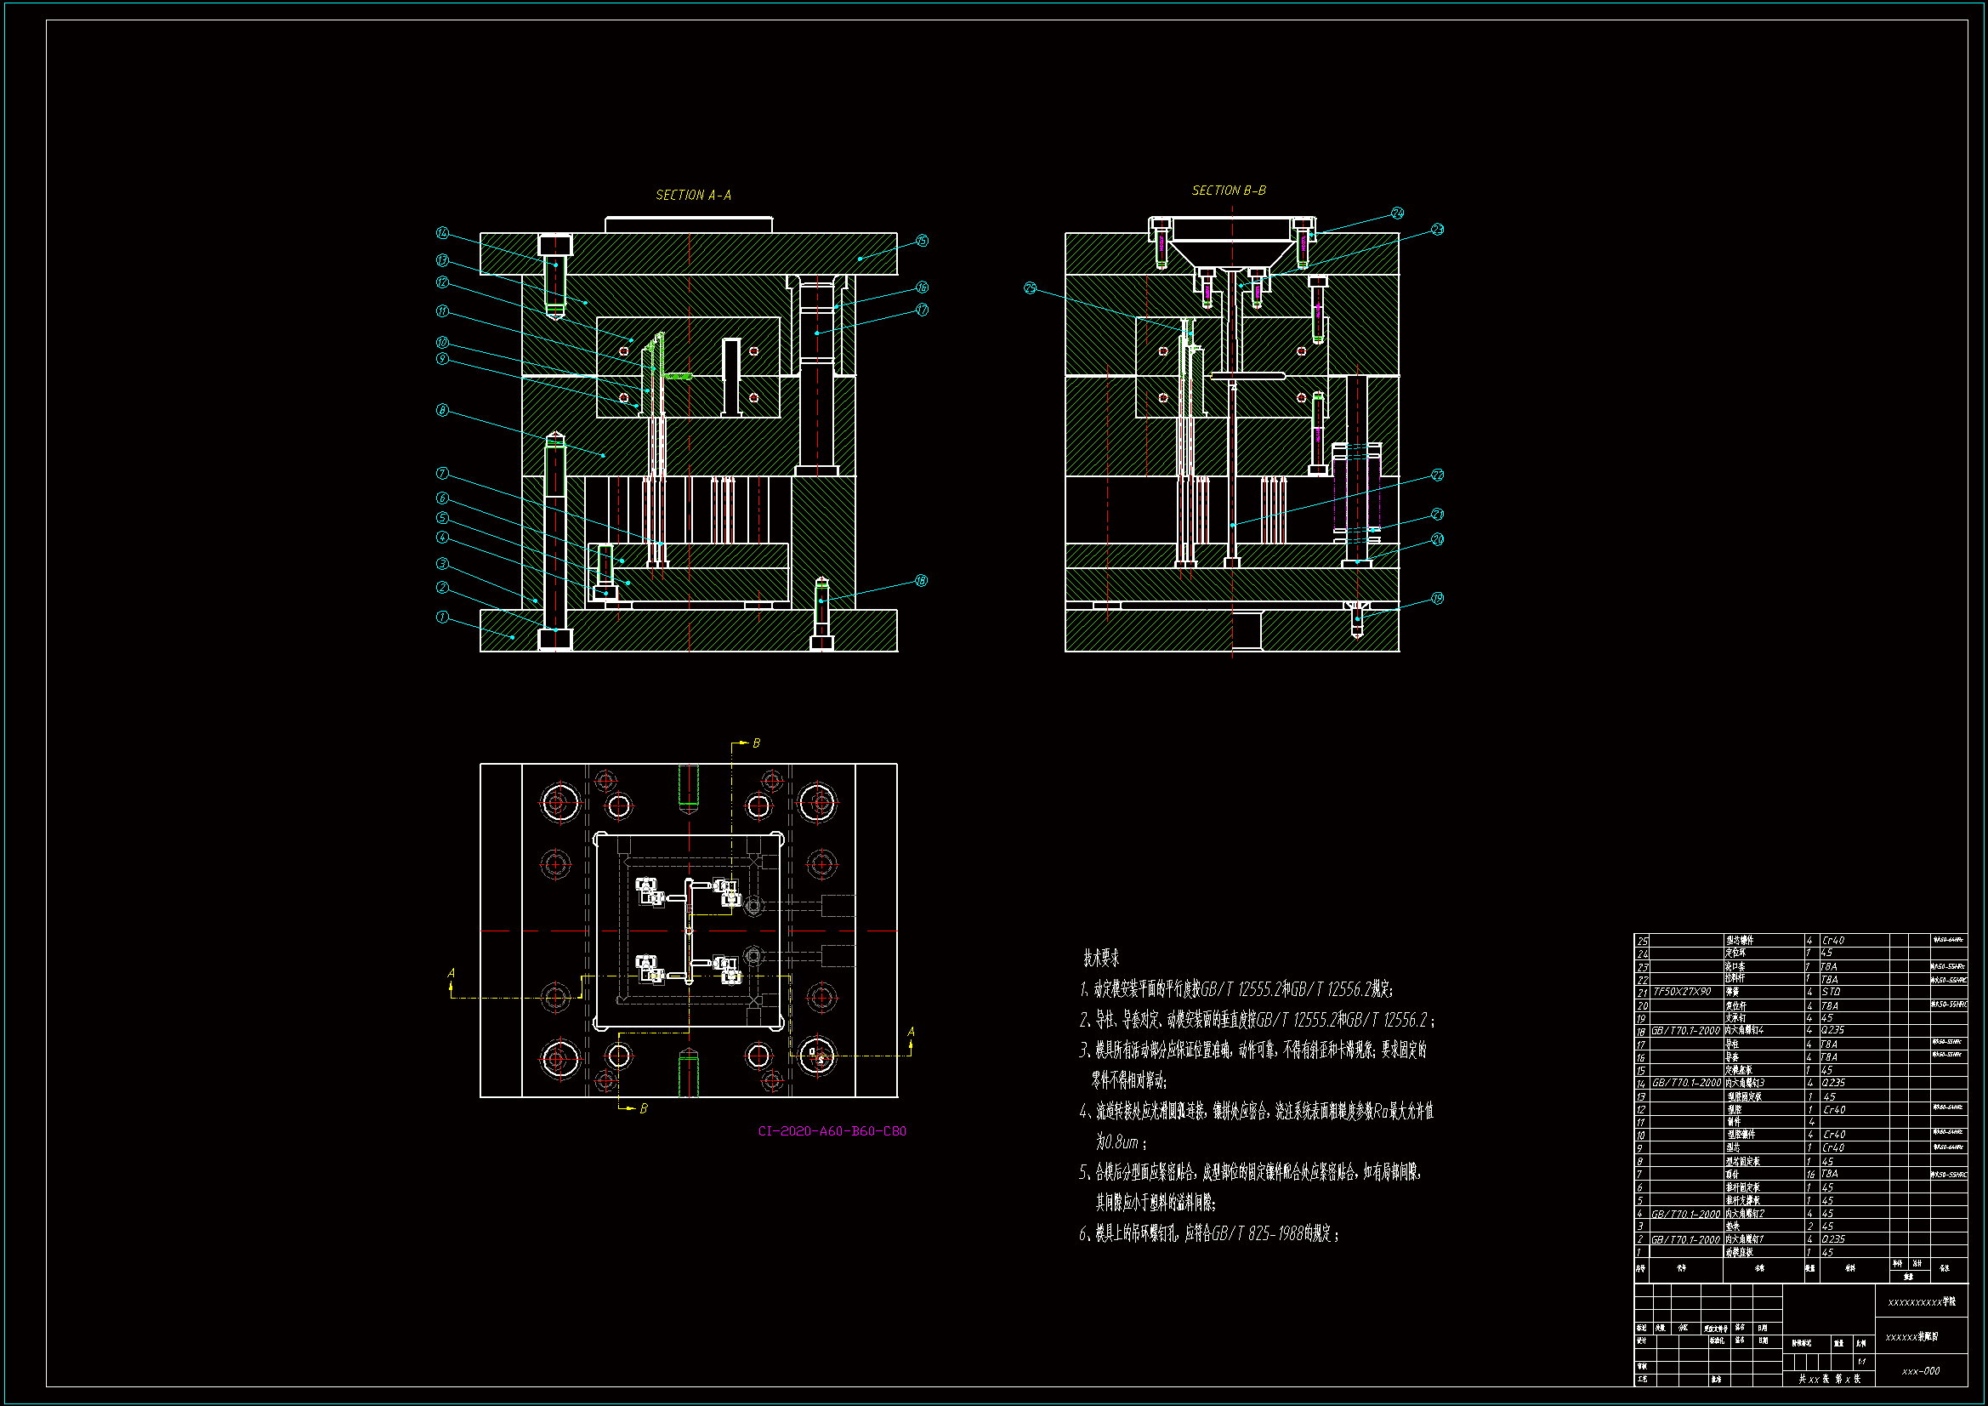1988x1406 pixels.
Task: Select the xxxxxx装配图 title block cell
Action: point(1911,1337)
